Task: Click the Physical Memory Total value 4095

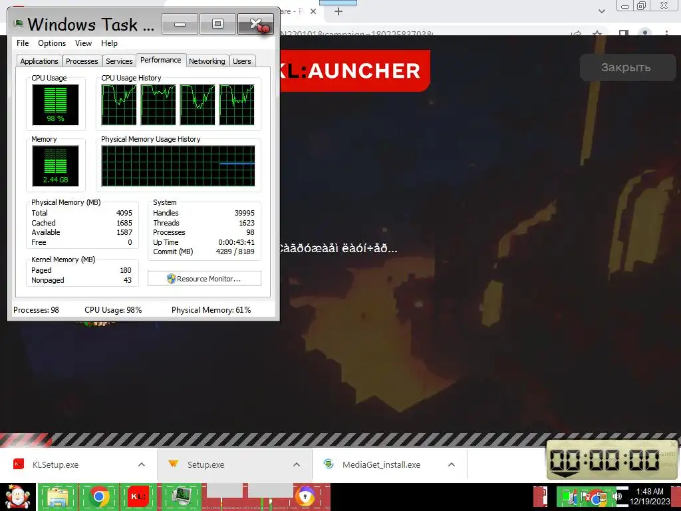Action: [x=124, y=213]
